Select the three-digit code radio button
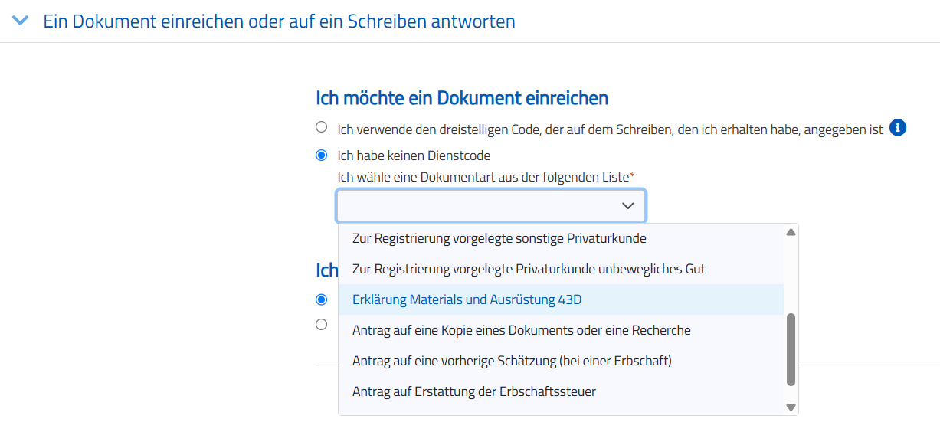Image resolution: width=940 pixels, height=432 pixels. click(322, 127)
